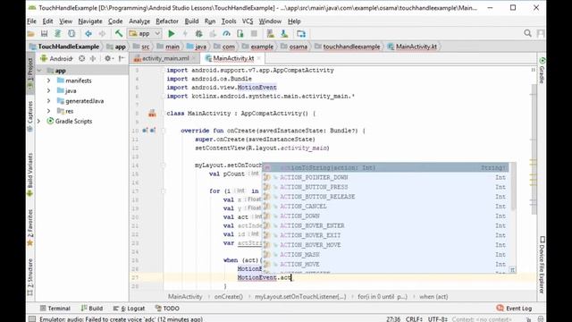The width and height of the screenshot is (572, 322).
Task: Click the search magnifier icon
Action: point(527,34)
